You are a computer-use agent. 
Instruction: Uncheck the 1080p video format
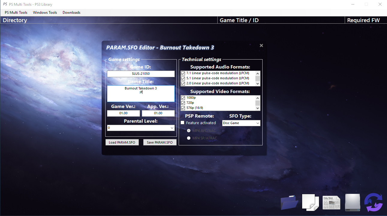pyautogui.click(x=183, y=98)
